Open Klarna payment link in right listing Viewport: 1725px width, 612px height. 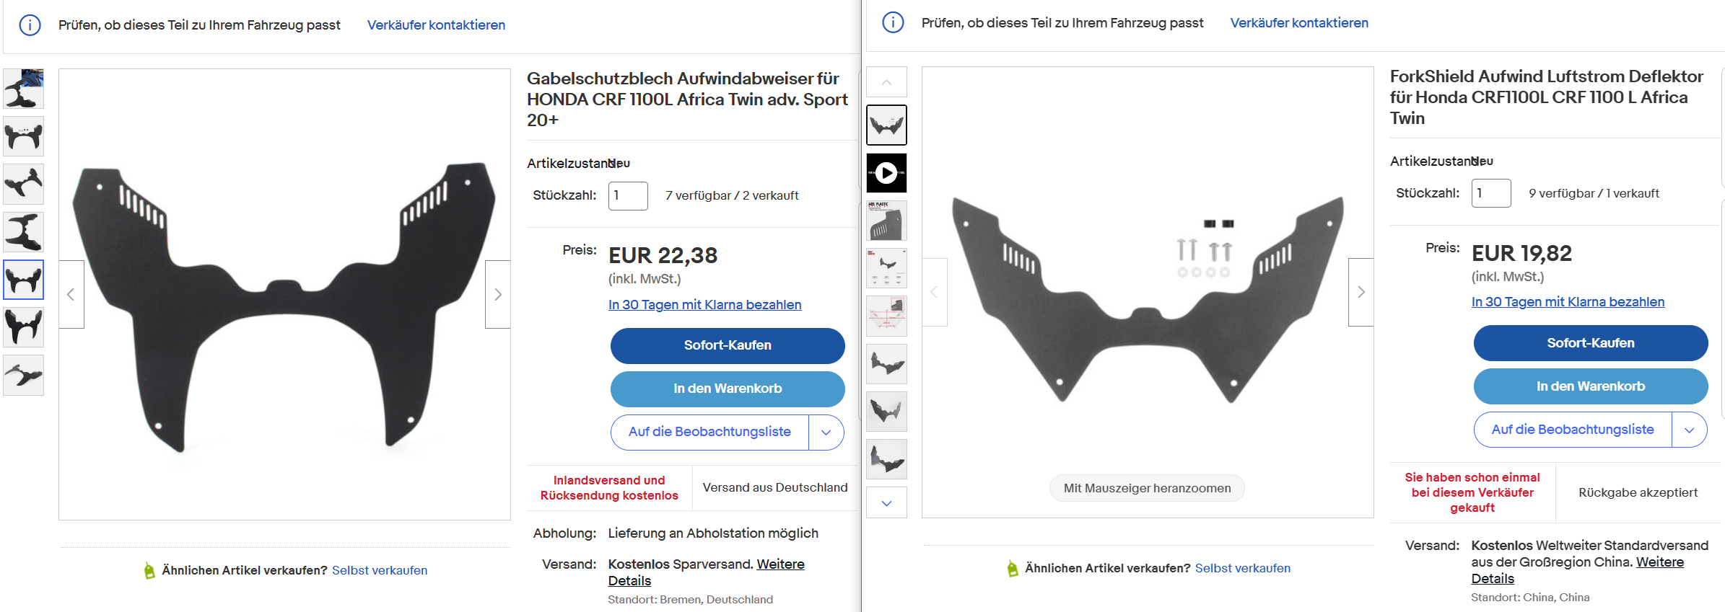pyautogui.click(x=1568, y=302)
